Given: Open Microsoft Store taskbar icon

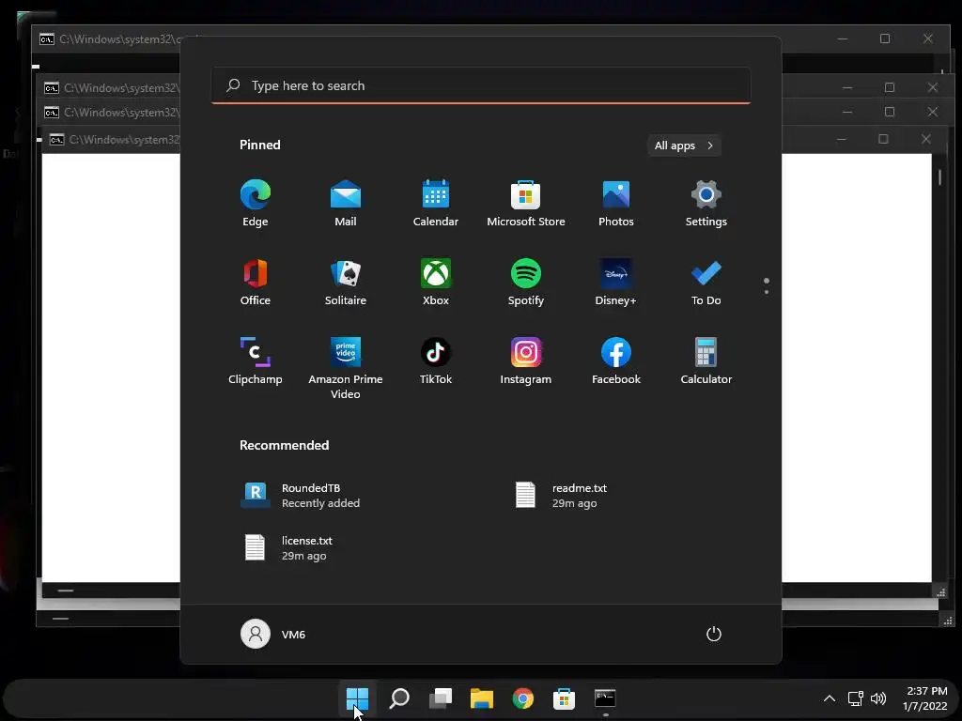Looking at the screenshot, I should (564, 698).
